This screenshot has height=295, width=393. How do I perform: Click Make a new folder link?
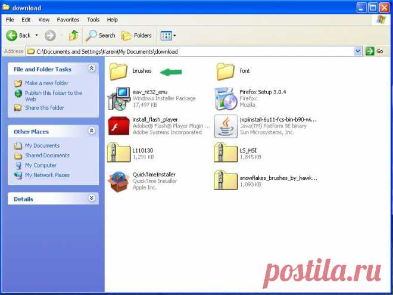(46, 83)
